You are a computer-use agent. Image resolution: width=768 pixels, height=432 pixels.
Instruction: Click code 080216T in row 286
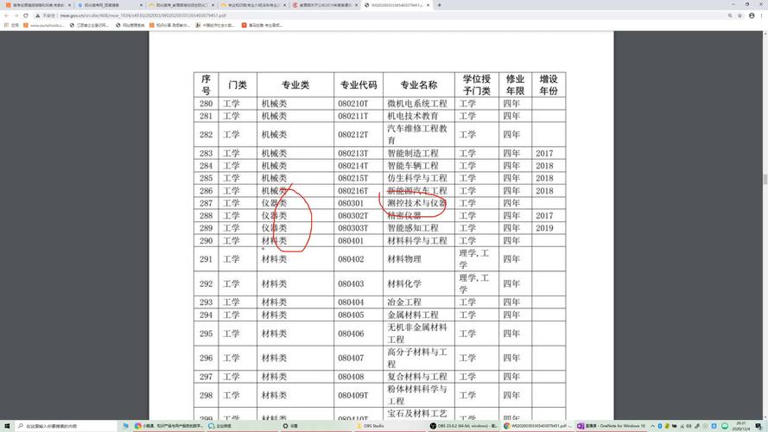[x=352, y=191]
